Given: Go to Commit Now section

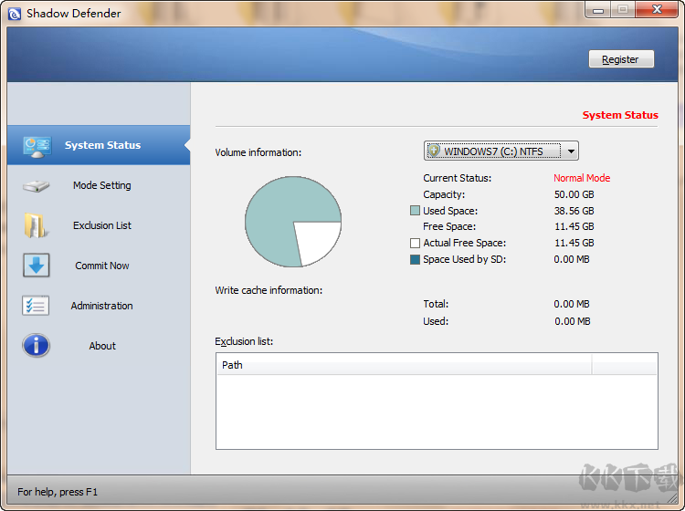Looking at the screenshot, I should [x=101, y=266].
